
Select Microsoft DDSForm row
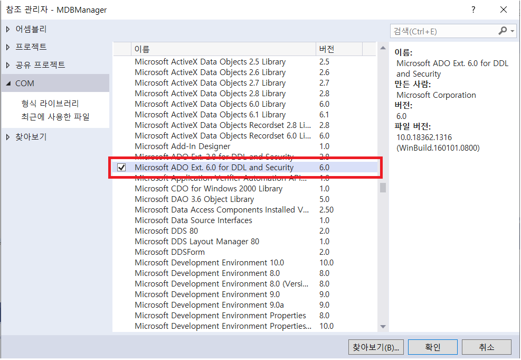coord(244,252)
